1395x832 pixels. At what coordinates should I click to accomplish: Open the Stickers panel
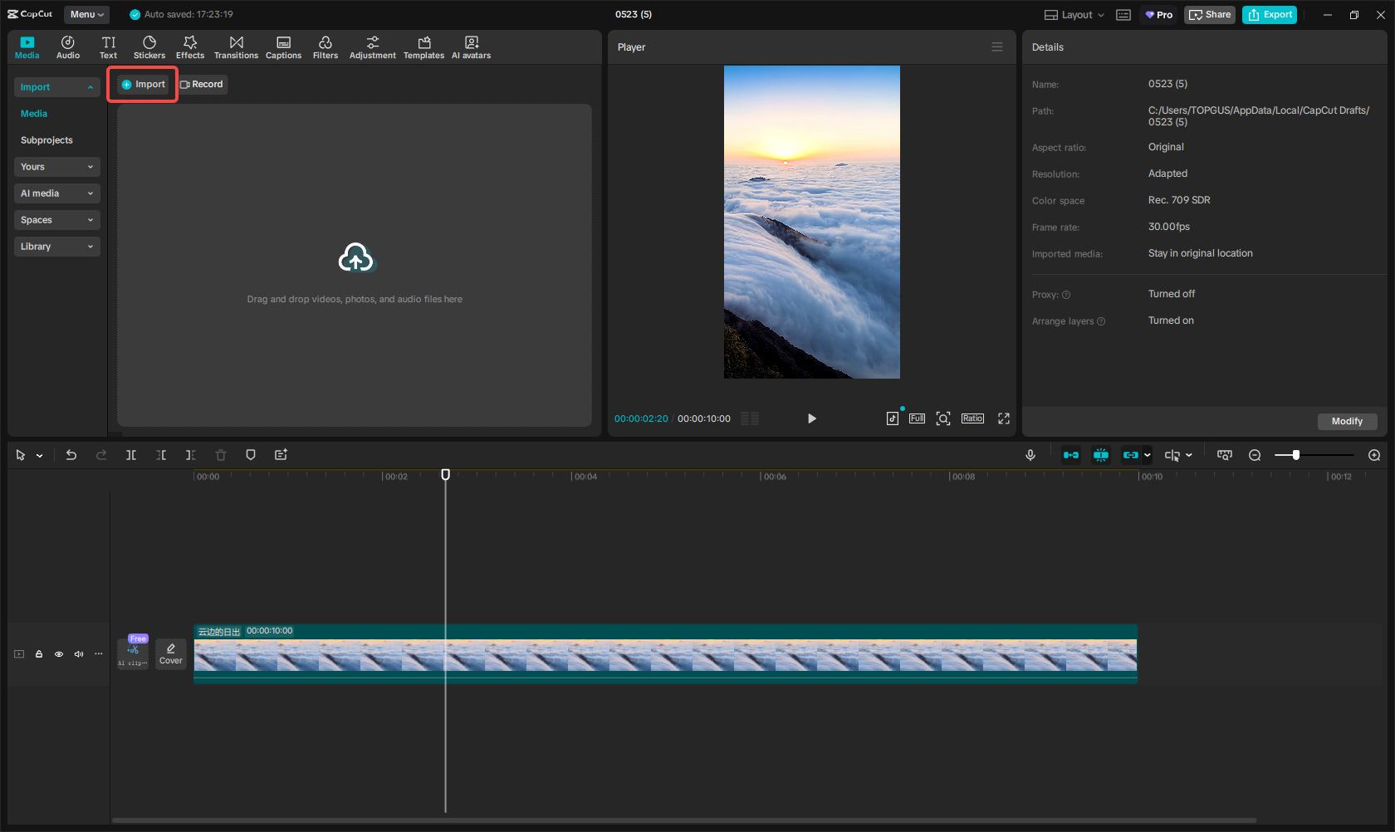[x=149, y=46]
